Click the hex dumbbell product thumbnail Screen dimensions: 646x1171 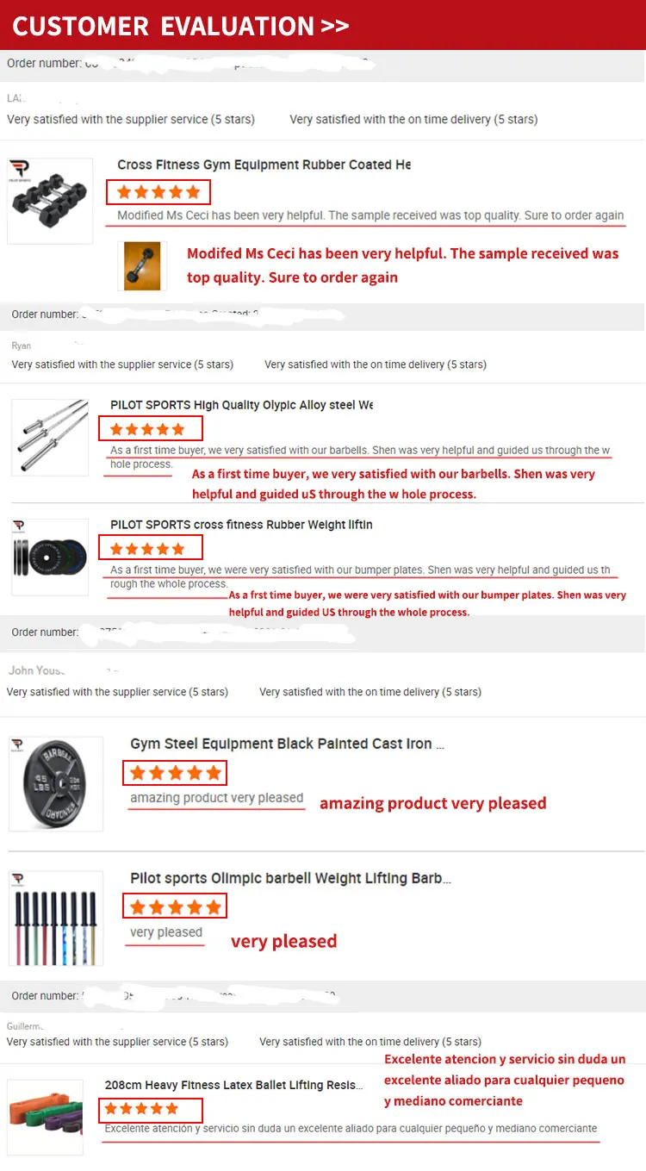50,202
